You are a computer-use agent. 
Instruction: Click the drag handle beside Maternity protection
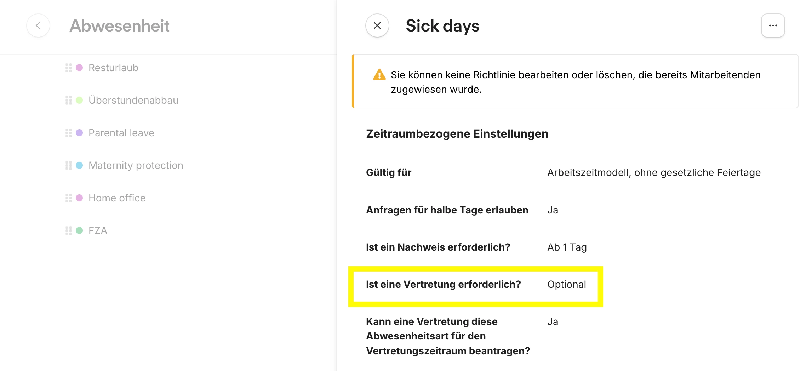(69, 166)
